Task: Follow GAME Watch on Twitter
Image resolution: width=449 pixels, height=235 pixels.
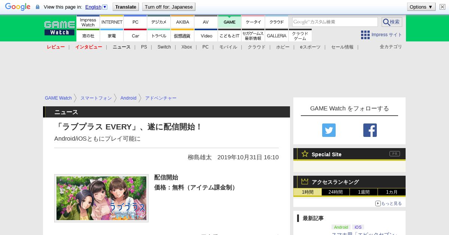Action: [329, 130]
